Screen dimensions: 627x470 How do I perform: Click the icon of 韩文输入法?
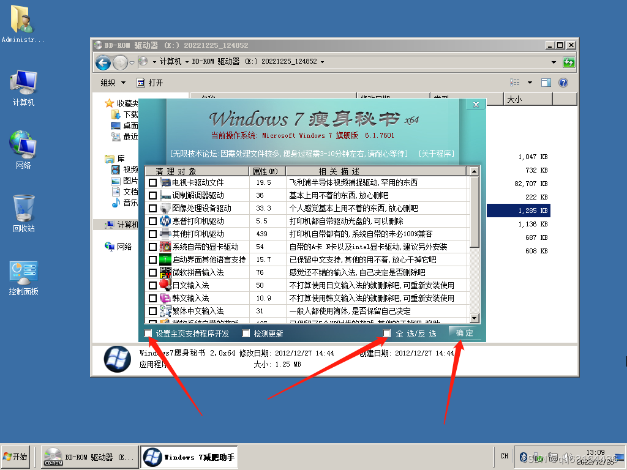(165, 298)
